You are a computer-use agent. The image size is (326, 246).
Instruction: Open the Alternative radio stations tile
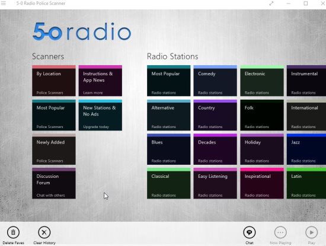pyautogui.click(x=168, y=115)
